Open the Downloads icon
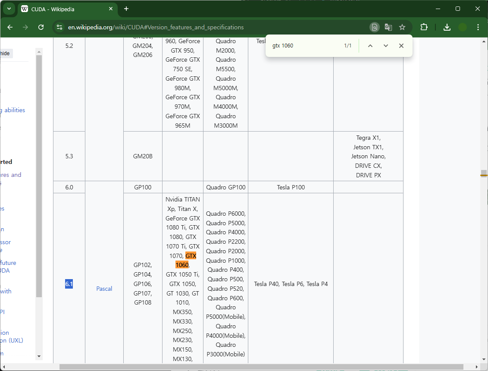The width and height of the screenshot is (488, 371). 447,27
